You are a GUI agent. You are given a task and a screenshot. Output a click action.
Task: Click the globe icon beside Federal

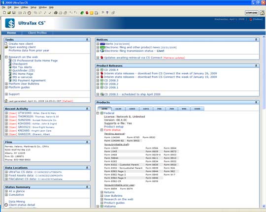[102, 113]
